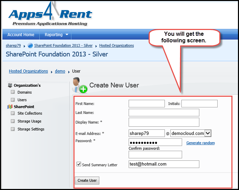Focus the First Name field

point(147,104)
